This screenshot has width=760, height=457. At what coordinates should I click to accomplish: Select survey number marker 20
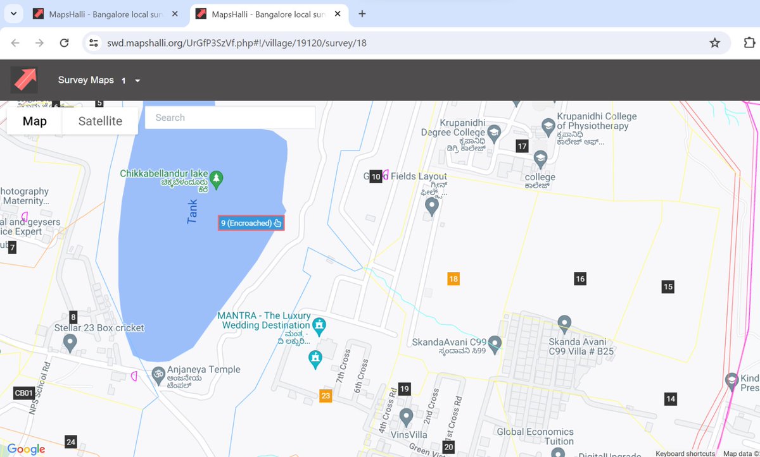(x=448, y=447)
